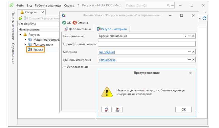Collapse the Использование section
The image size is (219, 128).
65,67
